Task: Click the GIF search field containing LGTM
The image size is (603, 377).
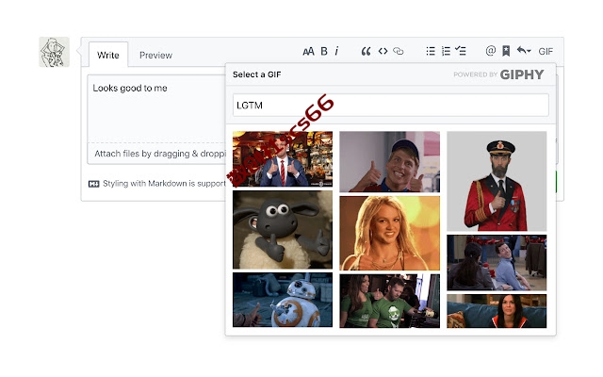Action: point(390,105)
